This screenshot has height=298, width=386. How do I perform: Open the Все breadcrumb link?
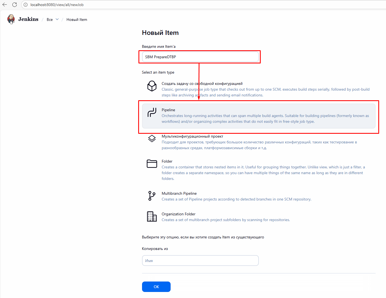point(50,20)
